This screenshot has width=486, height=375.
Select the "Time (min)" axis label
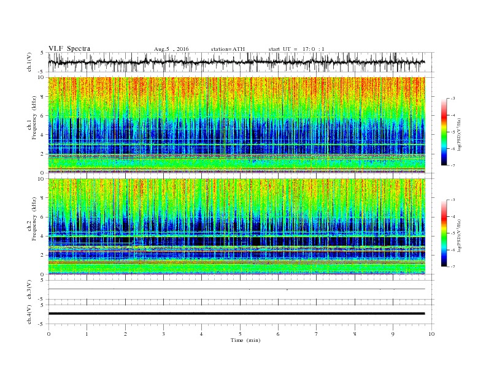click(x=245, y=340)
